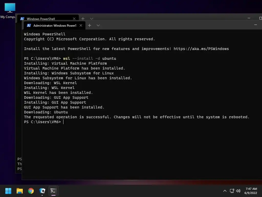Select the Administrator: Windows PowerShell tab

click(x=54, y=25)
